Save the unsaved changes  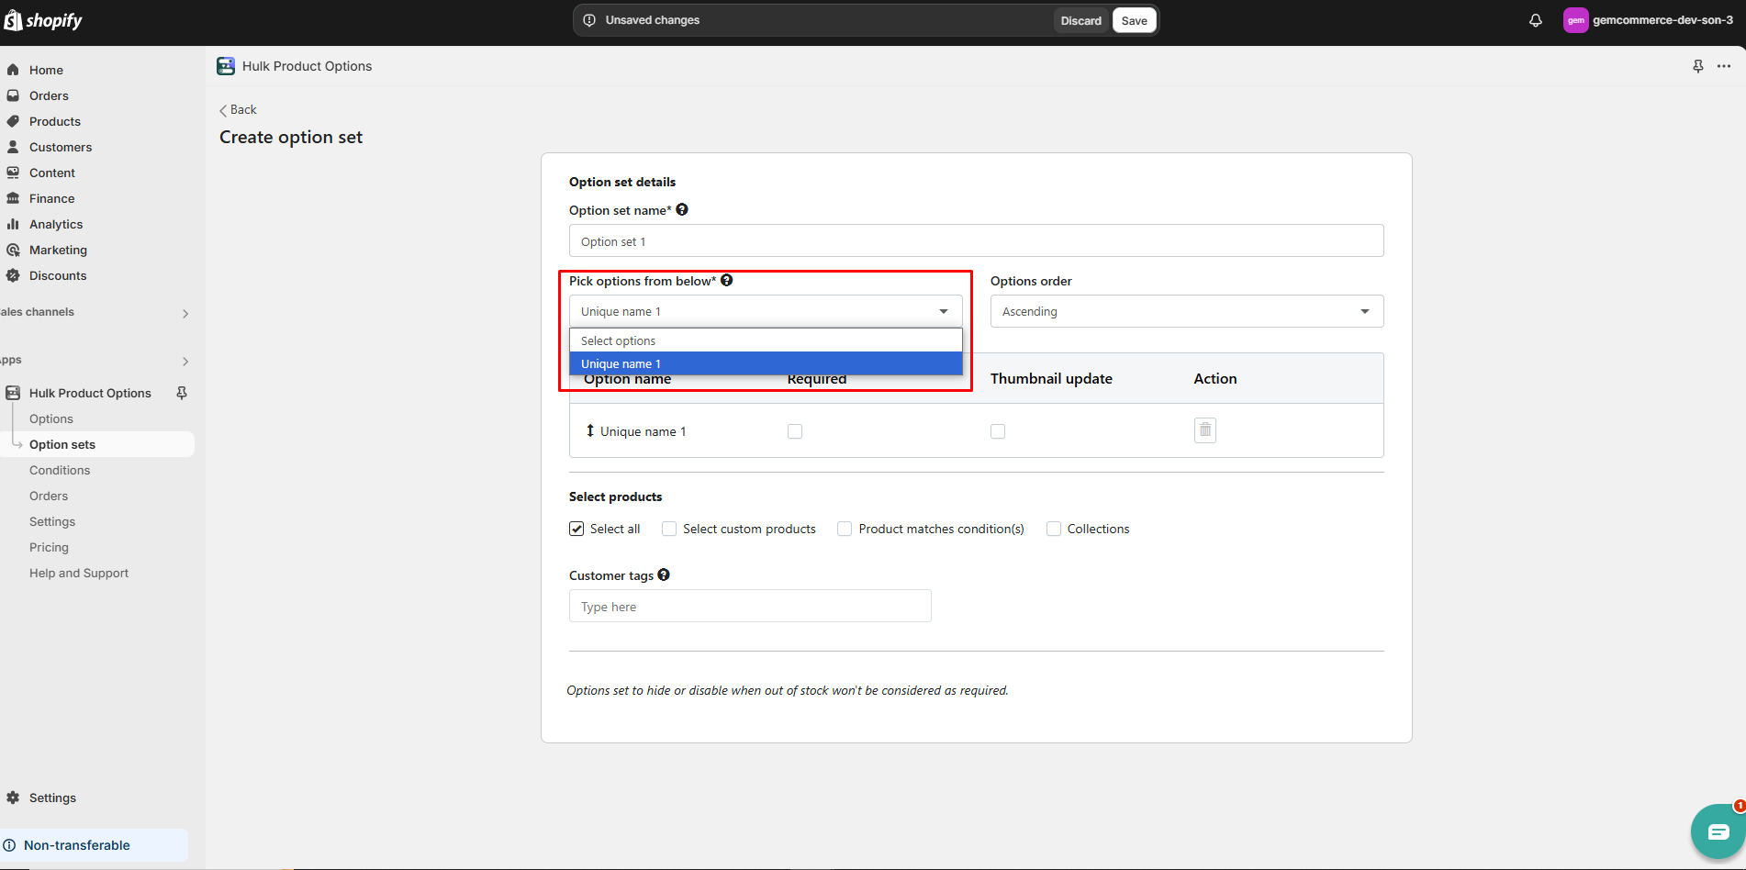[1134, 20]
